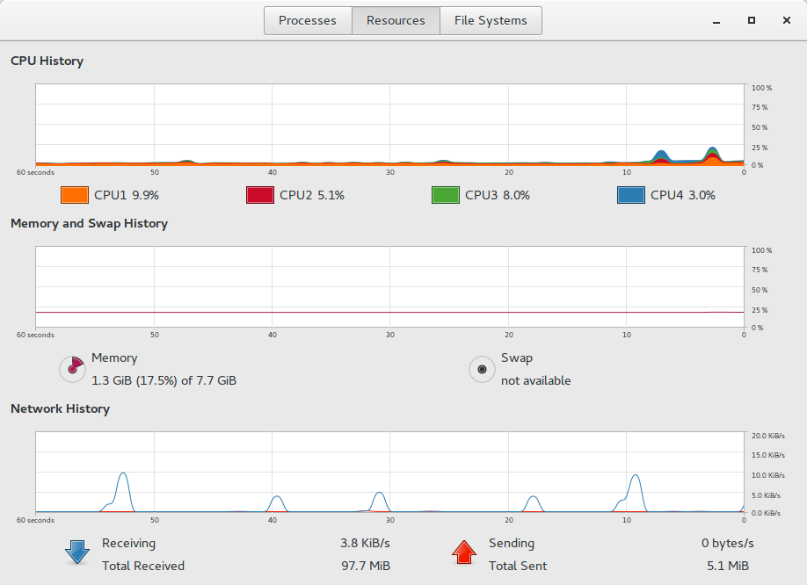Pick the green CPU3 color swatch
The height and width of the screenshot is (585, 807).
446,195
